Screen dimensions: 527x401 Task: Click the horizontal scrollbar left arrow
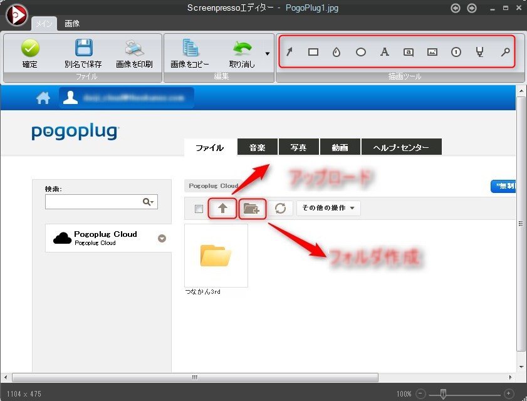(x=6, y=377)
